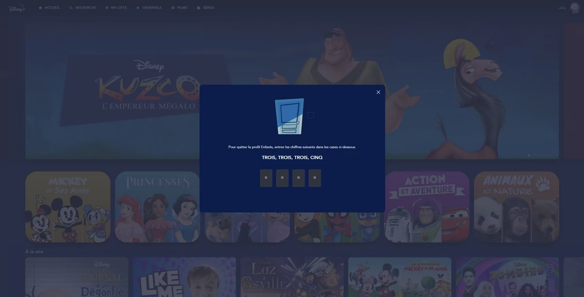The width and height of the screenshot is (584, 297).
Task: Open the Mickey et Ses Amis collection tile
Action: (68, 207)
